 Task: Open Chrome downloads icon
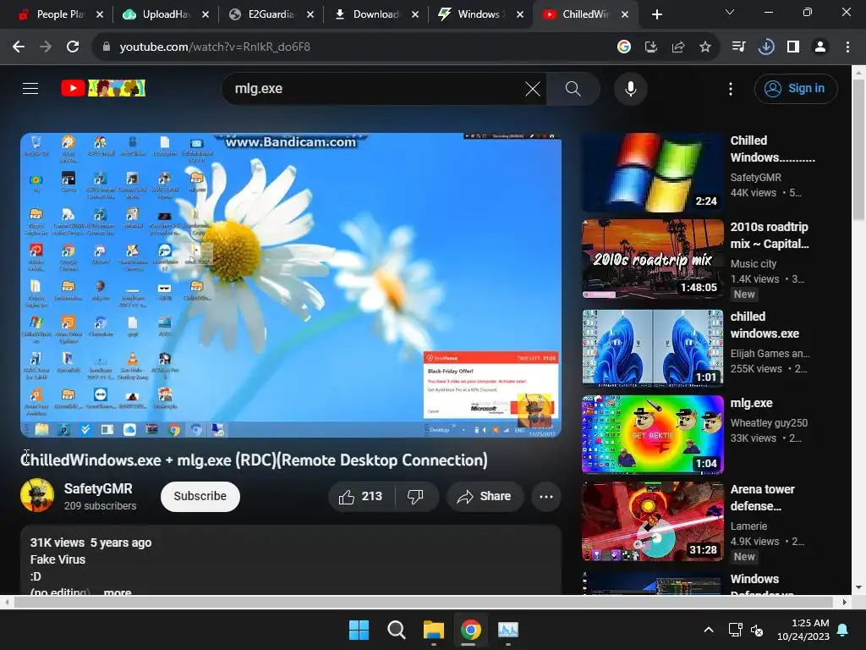766,47
